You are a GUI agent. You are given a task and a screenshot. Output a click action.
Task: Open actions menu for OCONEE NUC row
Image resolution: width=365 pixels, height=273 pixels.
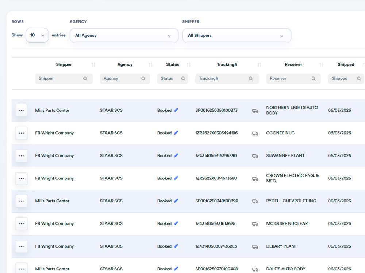pos(22,133)
